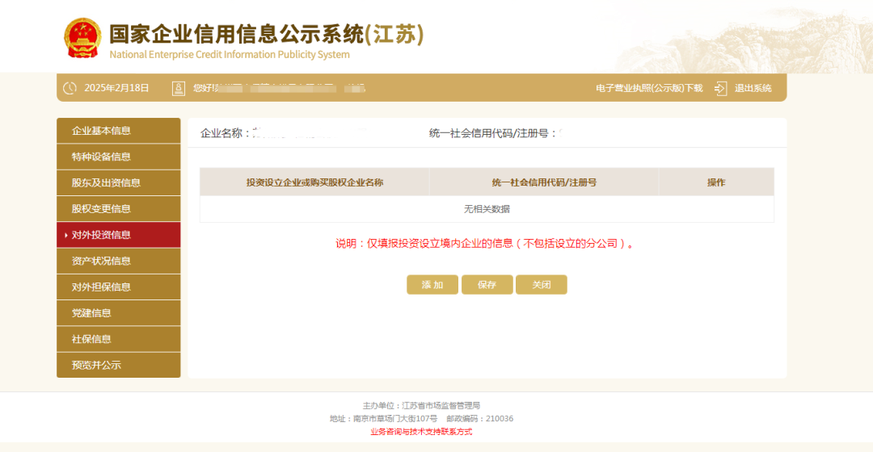The height and width of the screenshot is (452, 873).
Task: Click the red 说明 notice text
Action: click(484, 244)
